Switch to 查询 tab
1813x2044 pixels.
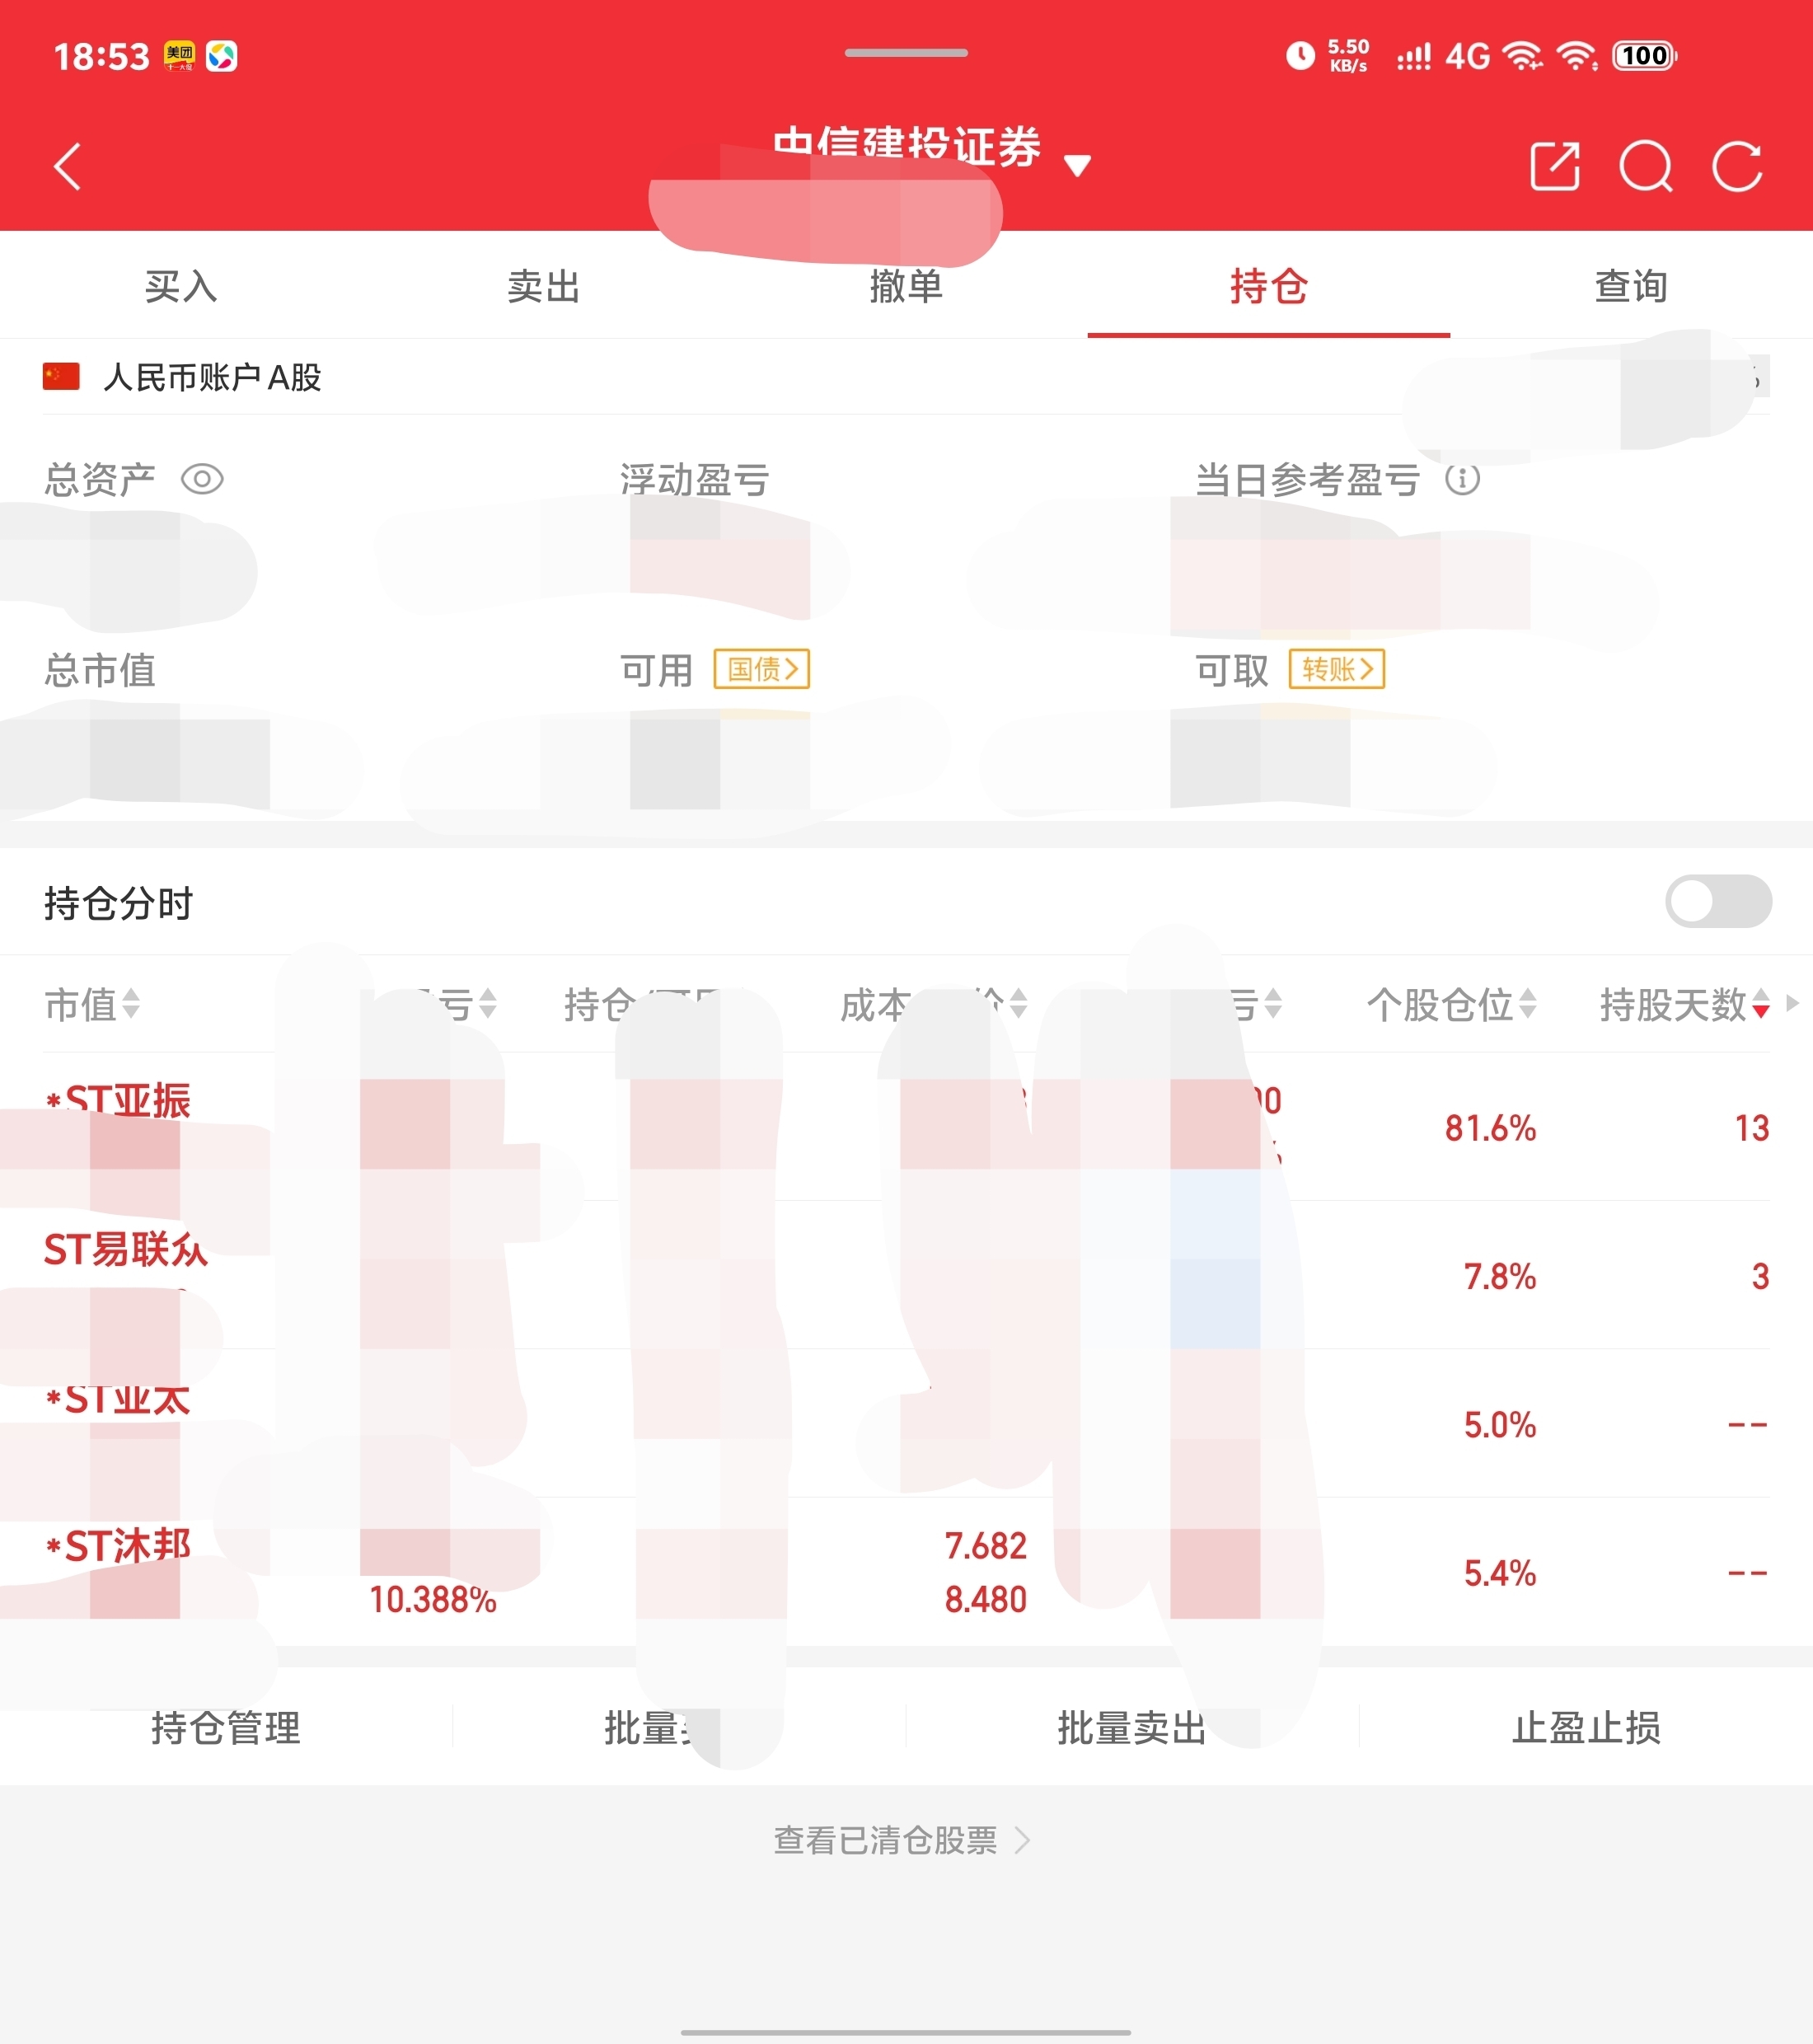click(x=1630, y=287)
